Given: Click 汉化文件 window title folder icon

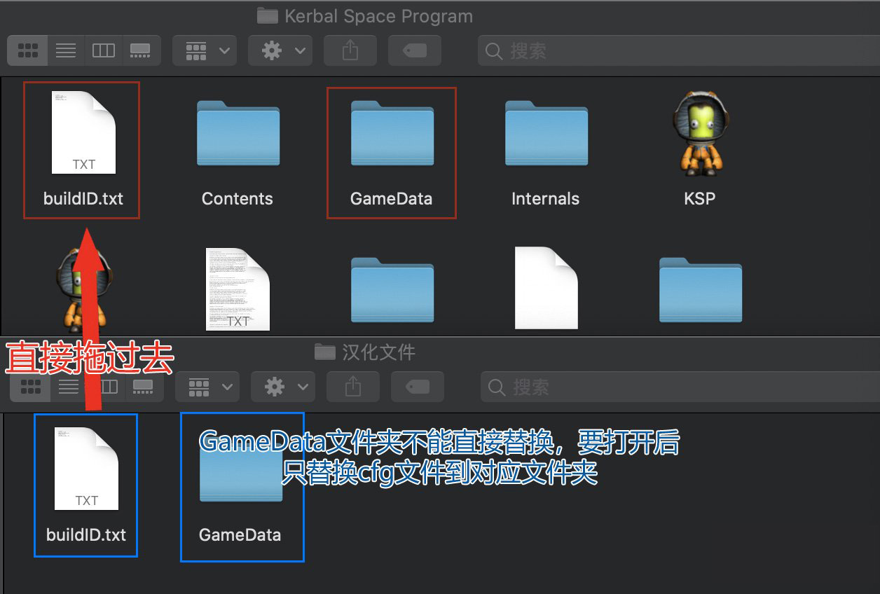Looking at the screenshot, I should click(324, 352).
